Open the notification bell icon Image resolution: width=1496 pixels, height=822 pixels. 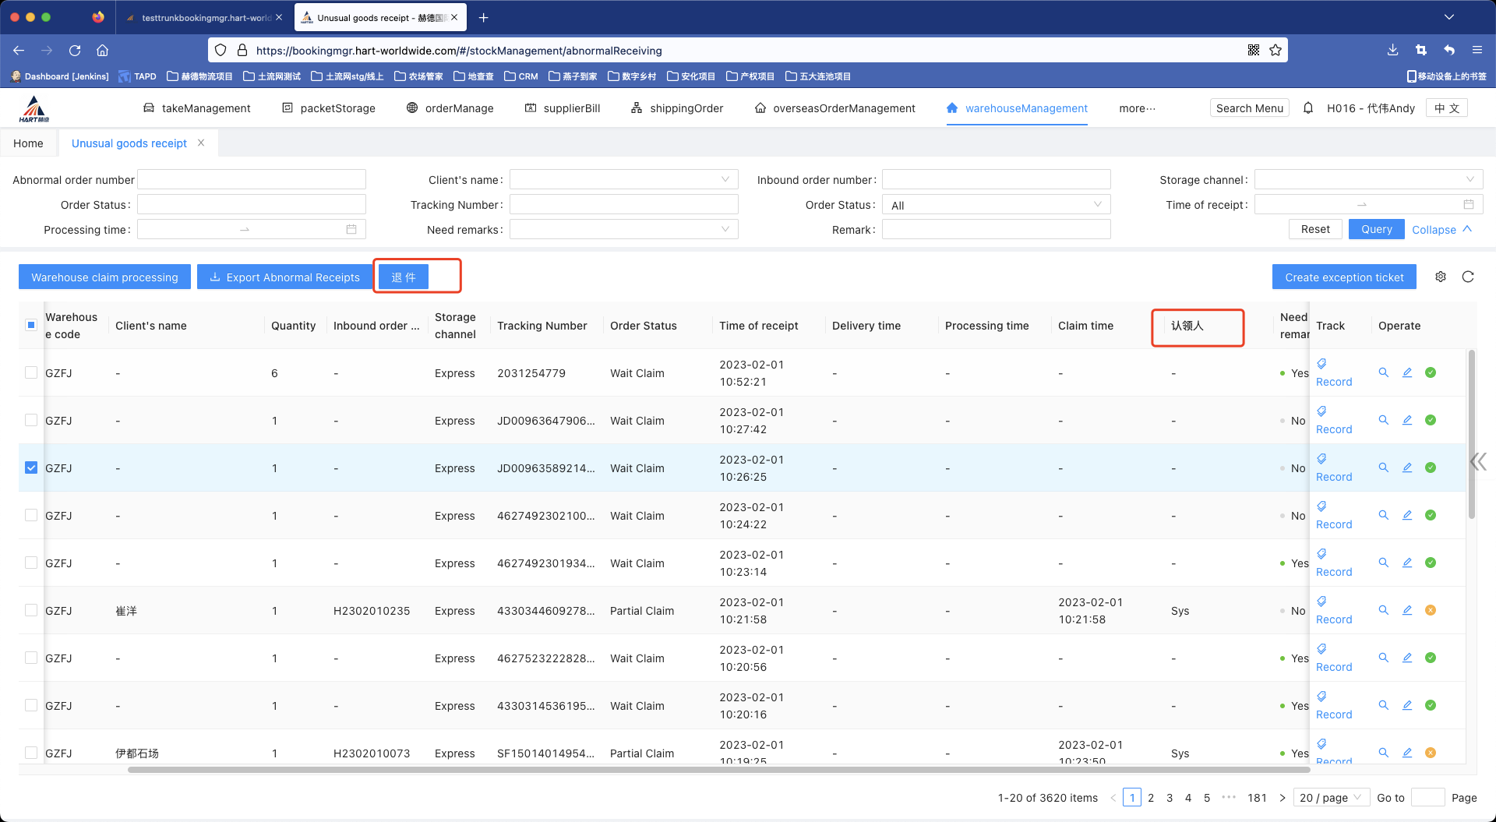[1308, 108]
